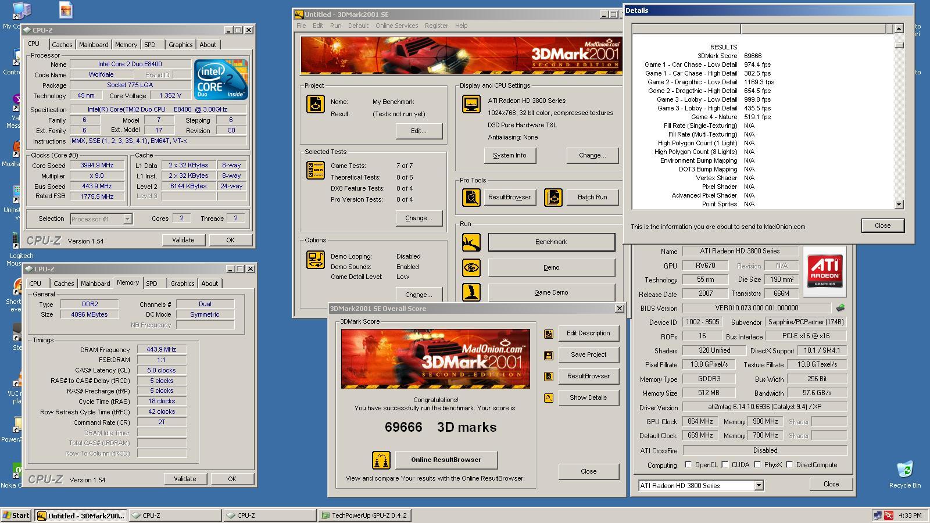Click Close in the Details window

click(x=882, y=225)
